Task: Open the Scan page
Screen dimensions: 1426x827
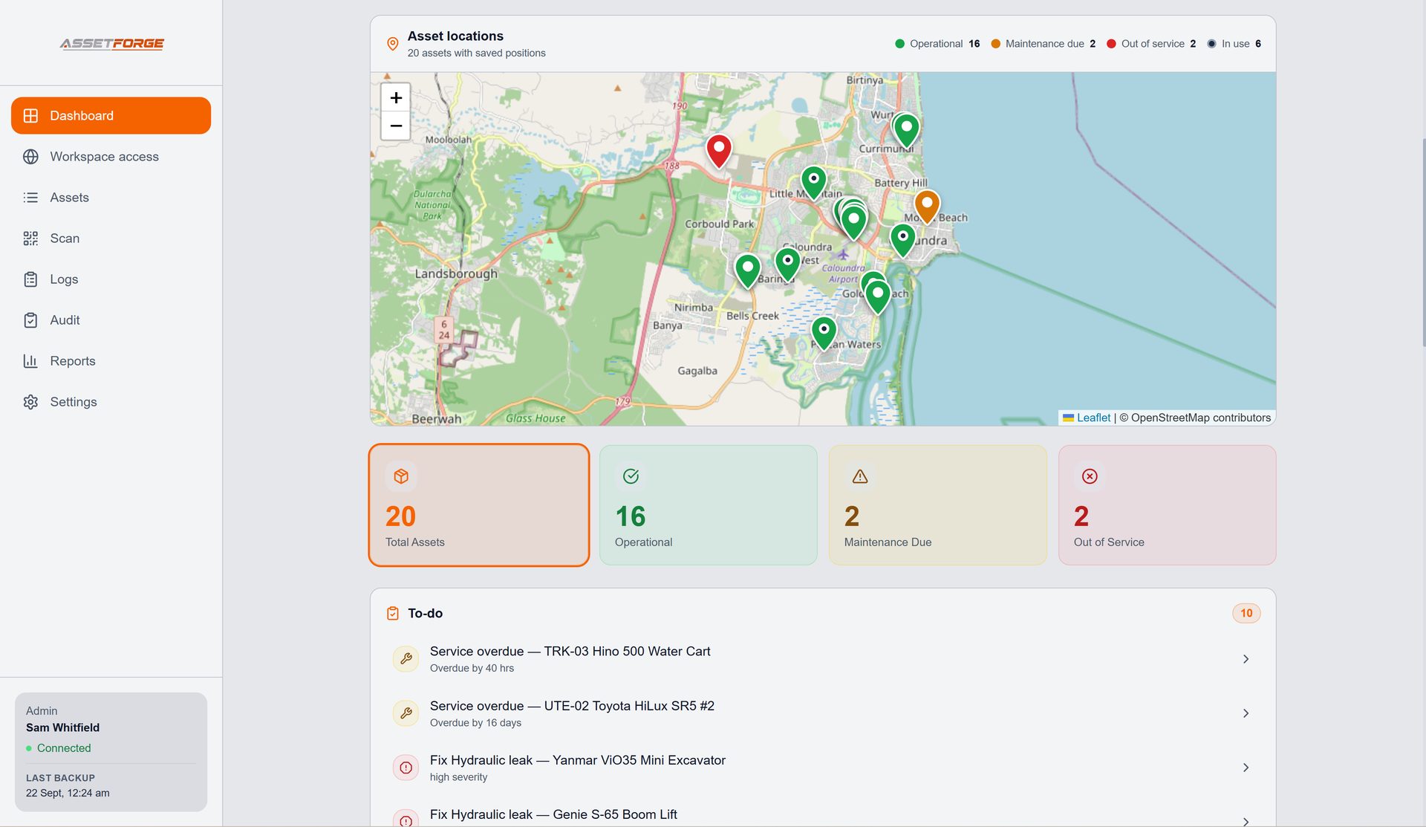Action: (x=111, y=238)
